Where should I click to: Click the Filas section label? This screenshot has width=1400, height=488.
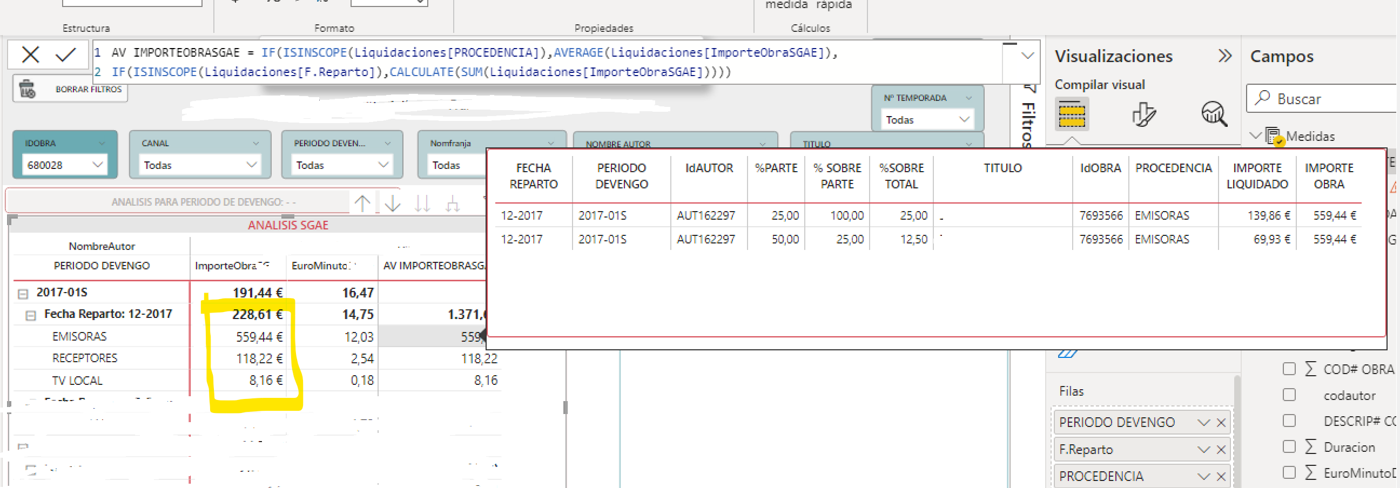tap(1071, 391)
